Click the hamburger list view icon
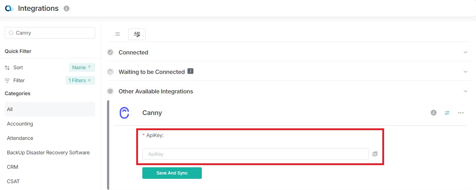 (117, 34)
